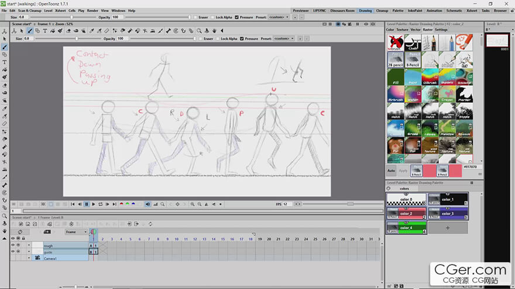Toggle sound icon in playback bar

pos(147,204)
